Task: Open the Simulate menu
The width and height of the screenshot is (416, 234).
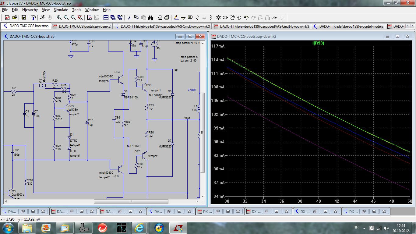Action: point(61,10)
